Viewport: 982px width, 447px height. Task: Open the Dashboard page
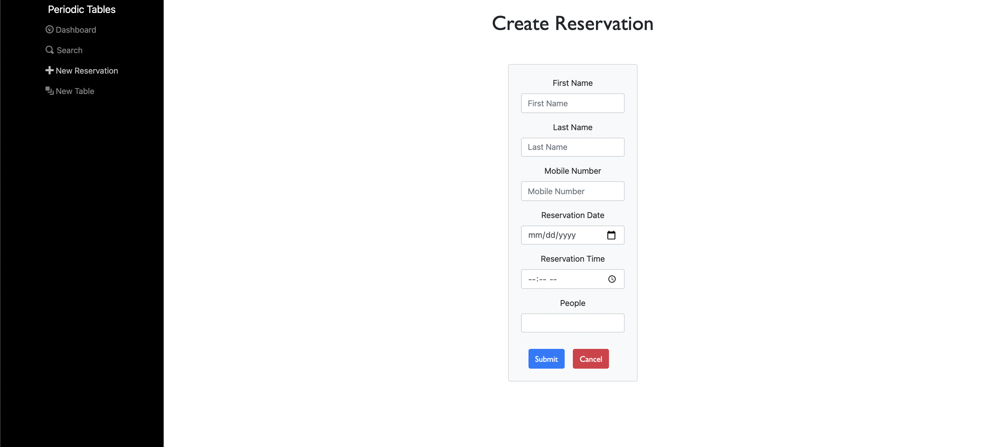[x=76, y=30]
